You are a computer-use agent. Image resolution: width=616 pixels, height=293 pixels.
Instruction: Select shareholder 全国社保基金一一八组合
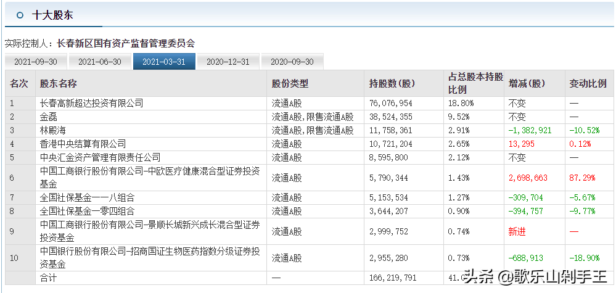(x=87, y=197)
